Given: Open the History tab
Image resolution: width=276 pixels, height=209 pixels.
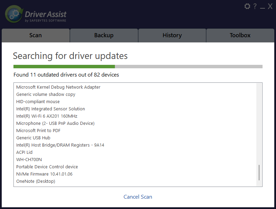Looking at the screenshot, I should tap(172, 35).
